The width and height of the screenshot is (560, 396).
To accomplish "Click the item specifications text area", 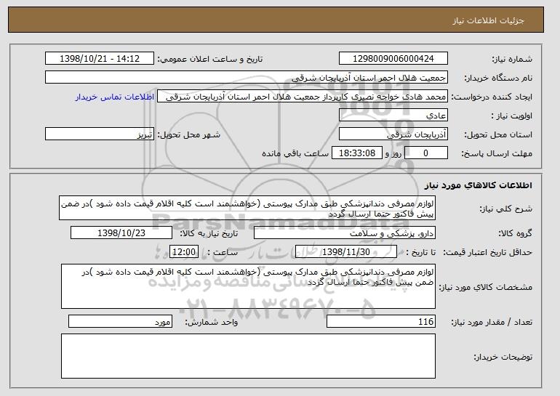I will (x=248, y=286).
